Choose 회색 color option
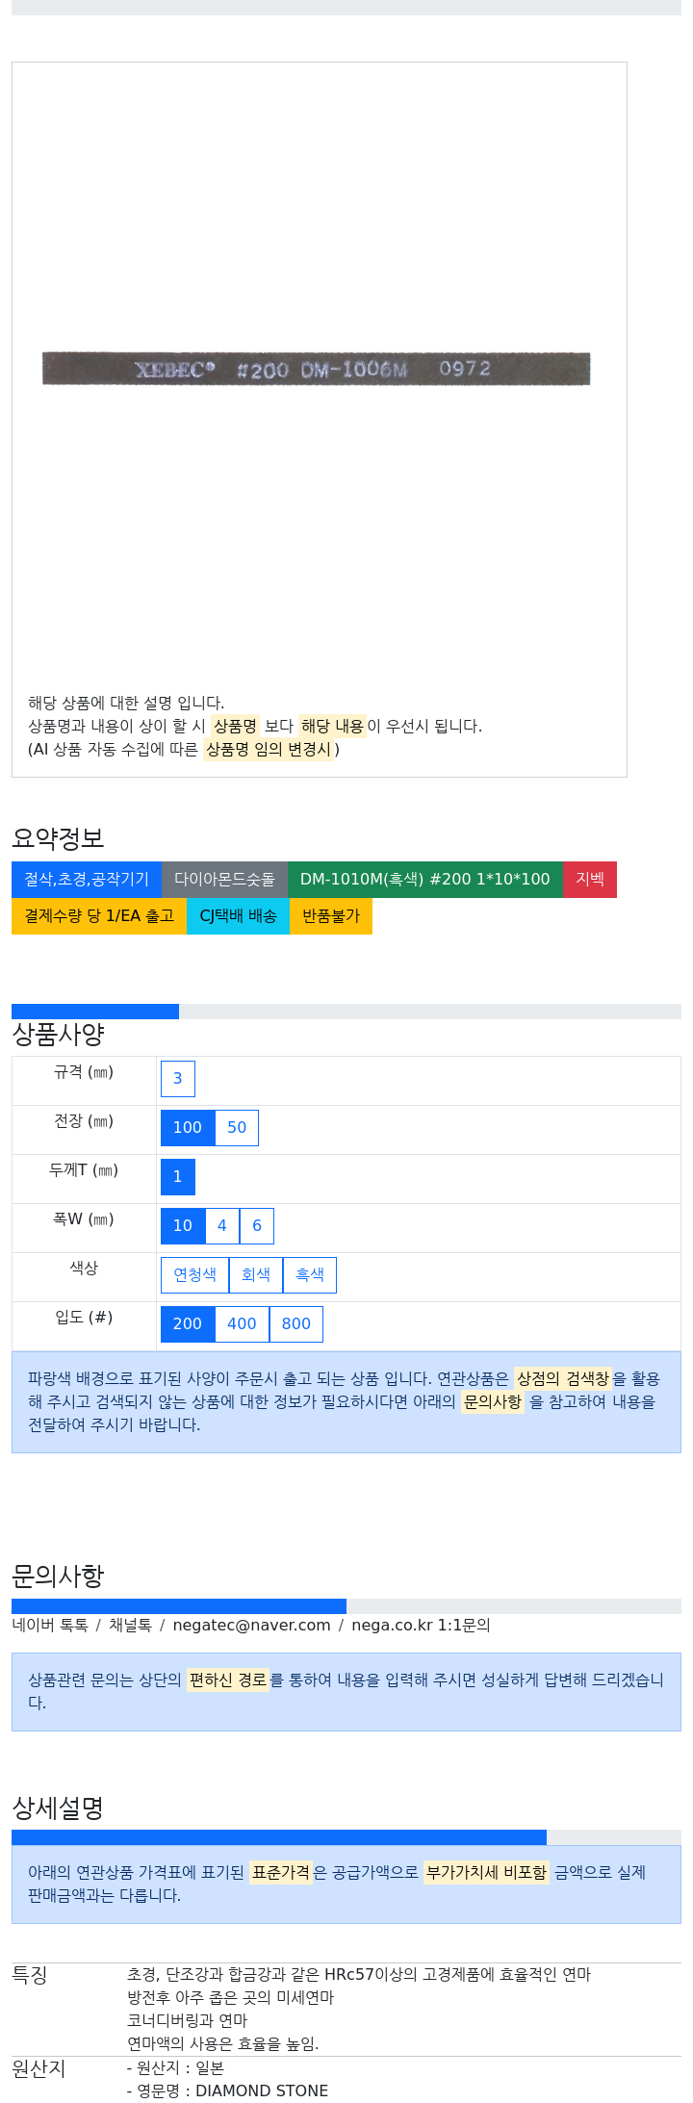The image size is (693, 2103). pos(256,1274)
